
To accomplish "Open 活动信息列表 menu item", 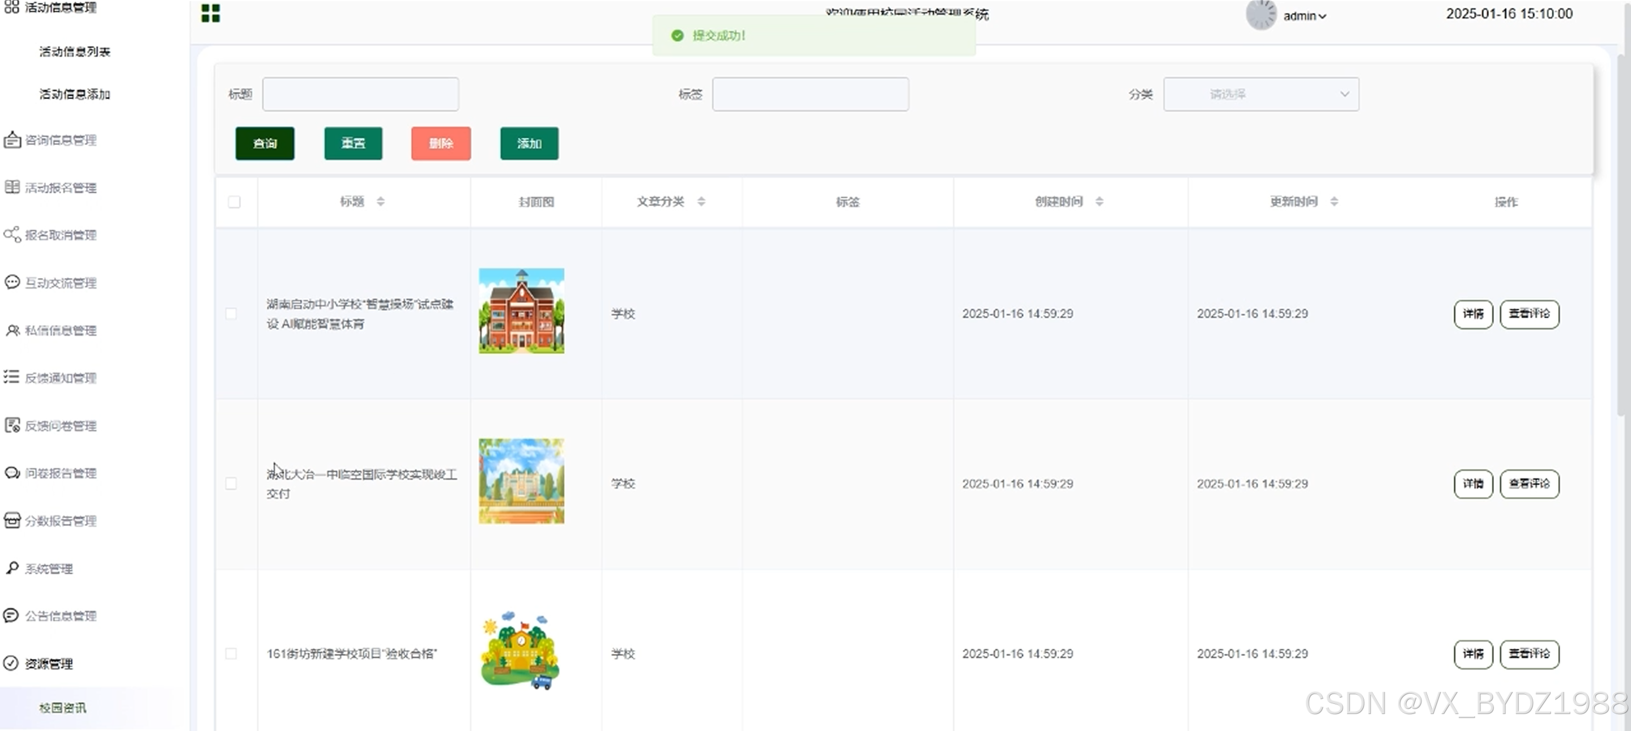I will 75,52.
